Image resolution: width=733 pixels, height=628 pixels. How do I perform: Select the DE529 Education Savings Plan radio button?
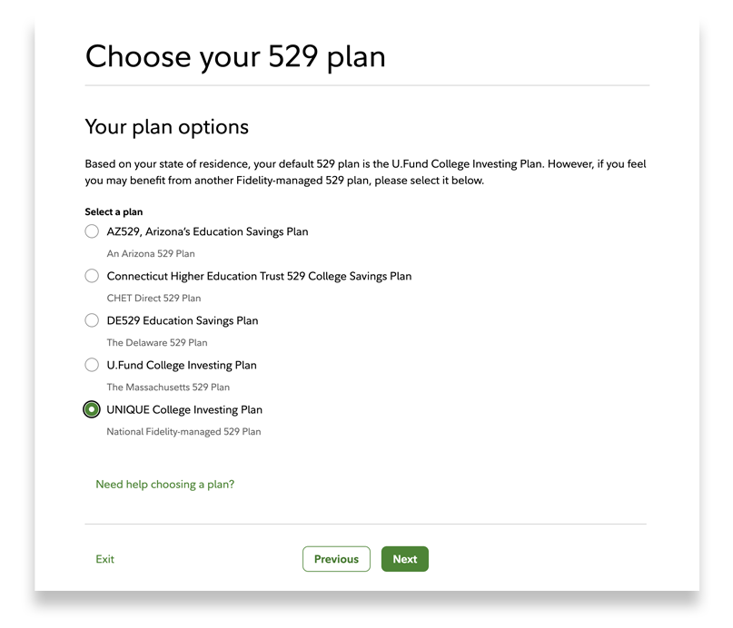92,320
